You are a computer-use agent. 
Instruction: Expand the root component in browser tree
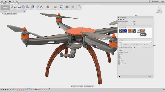pos(2,14)
